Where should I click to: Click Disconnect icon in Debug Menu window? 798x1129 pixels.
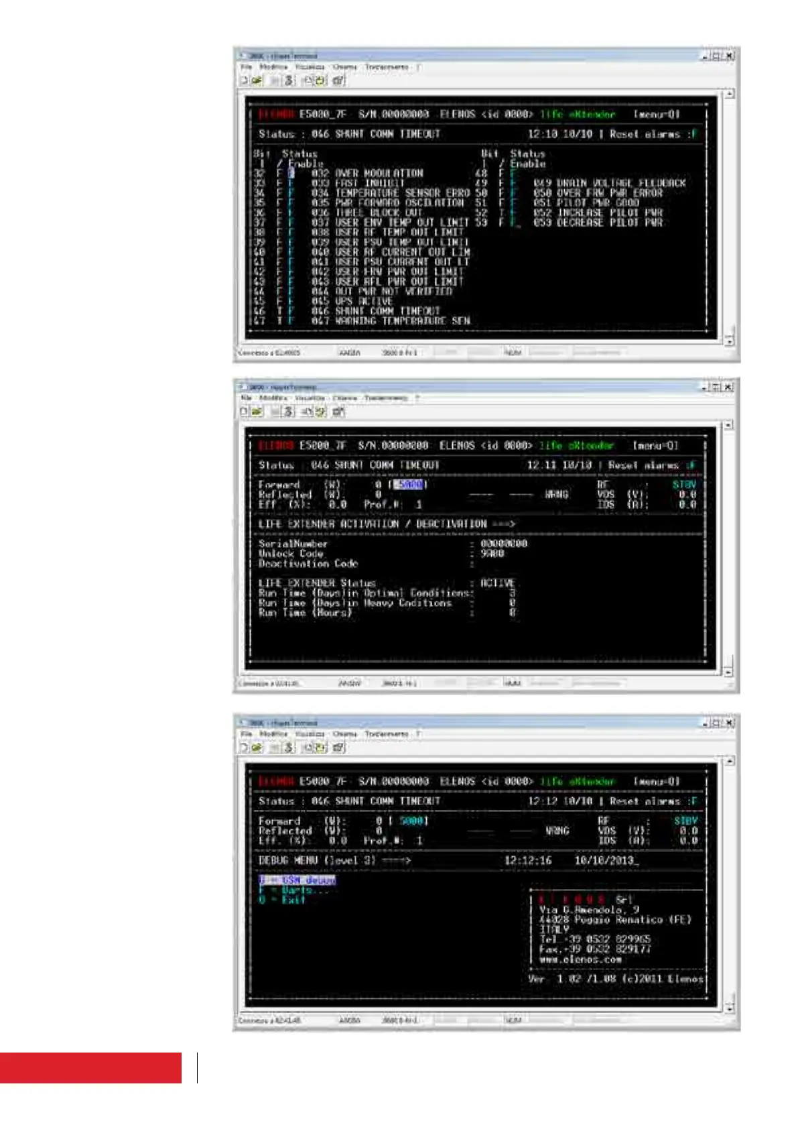click(x=289, y=748)
